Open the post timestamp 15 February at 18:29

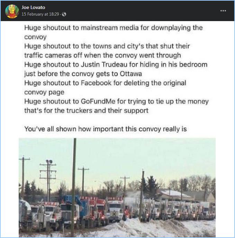40,14
